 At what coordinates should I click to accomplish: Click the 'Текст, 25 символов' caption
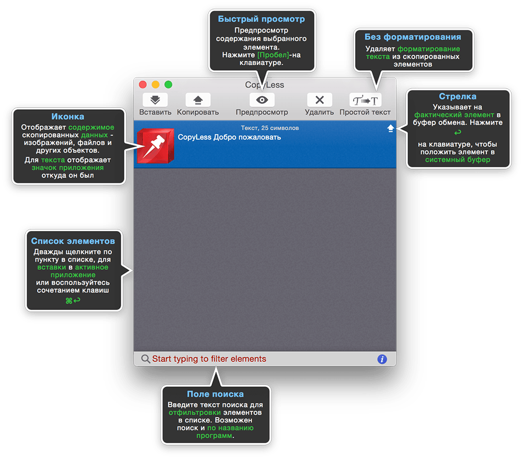click(x=270, y=128)
